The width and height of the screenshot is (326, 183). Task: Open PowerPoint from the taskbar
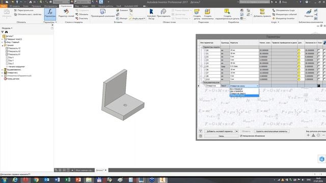pos(78,179)
